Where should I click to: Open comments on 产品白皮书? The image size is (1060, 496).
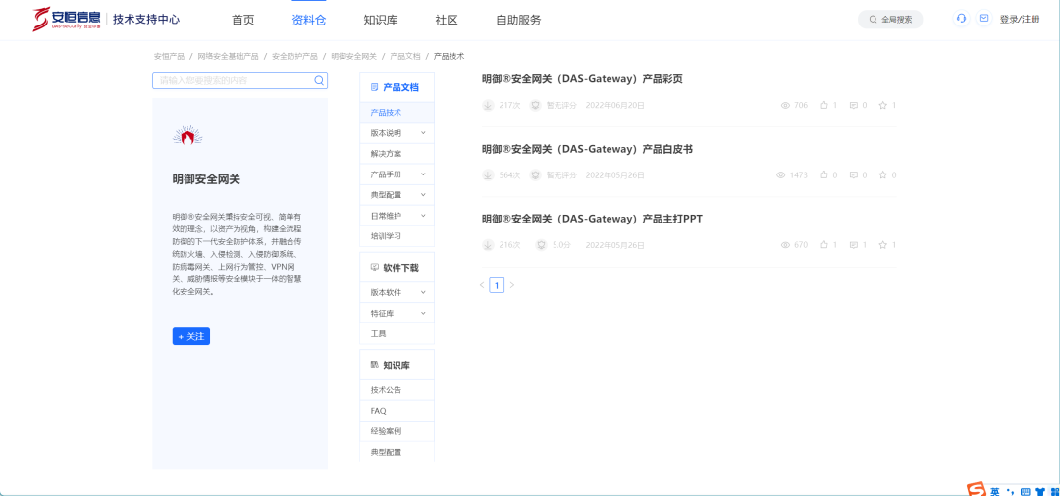[x=853, y=175]
